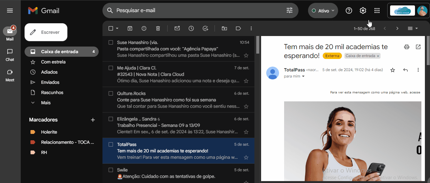The width and height of the screenshot is (430, 183).
Task: Open Caixa de entrada folder
Action: click(62, 52)
